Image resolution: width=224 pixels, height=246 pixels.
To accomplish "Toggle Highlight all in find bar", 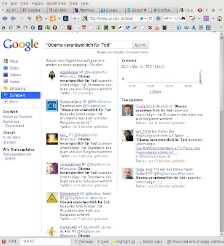I will [x=123, y=242].
